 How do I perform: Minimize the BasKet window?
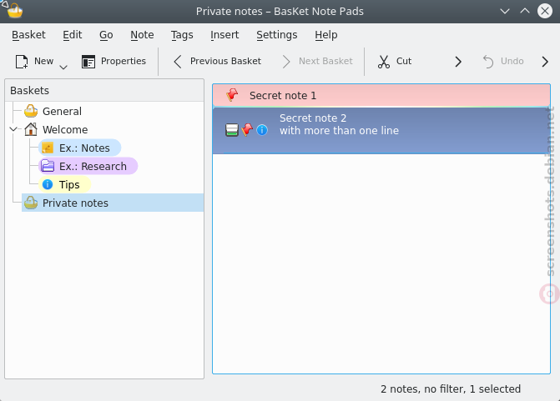[x=505, y=11]
